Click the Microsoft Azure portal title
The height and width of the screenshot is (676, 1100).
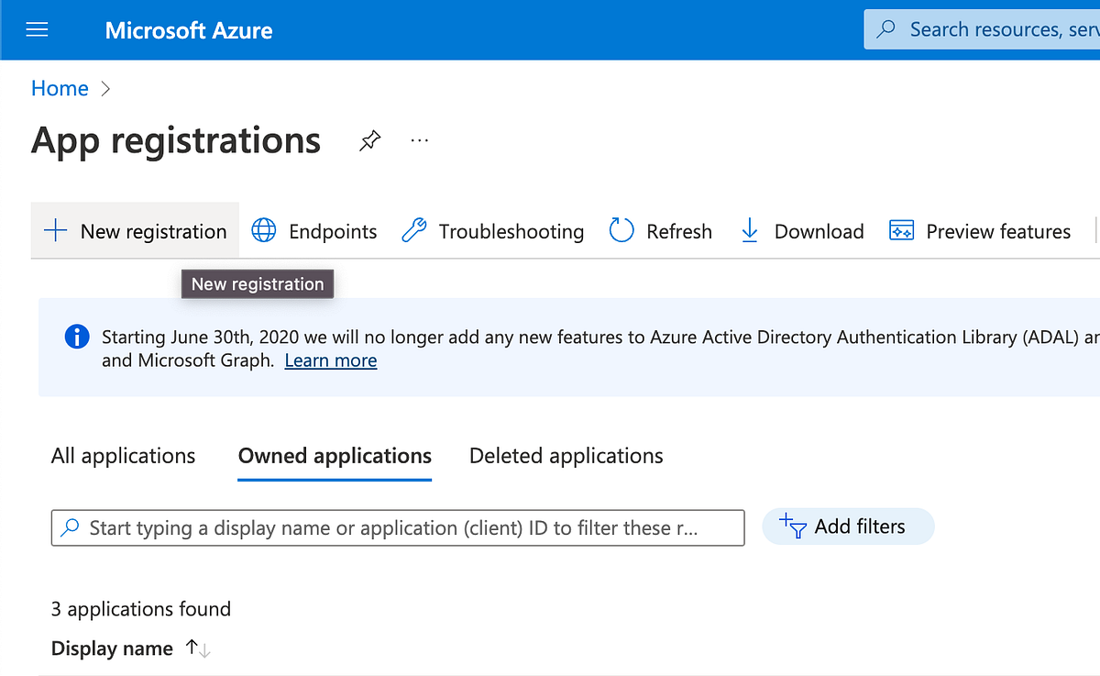189,30
